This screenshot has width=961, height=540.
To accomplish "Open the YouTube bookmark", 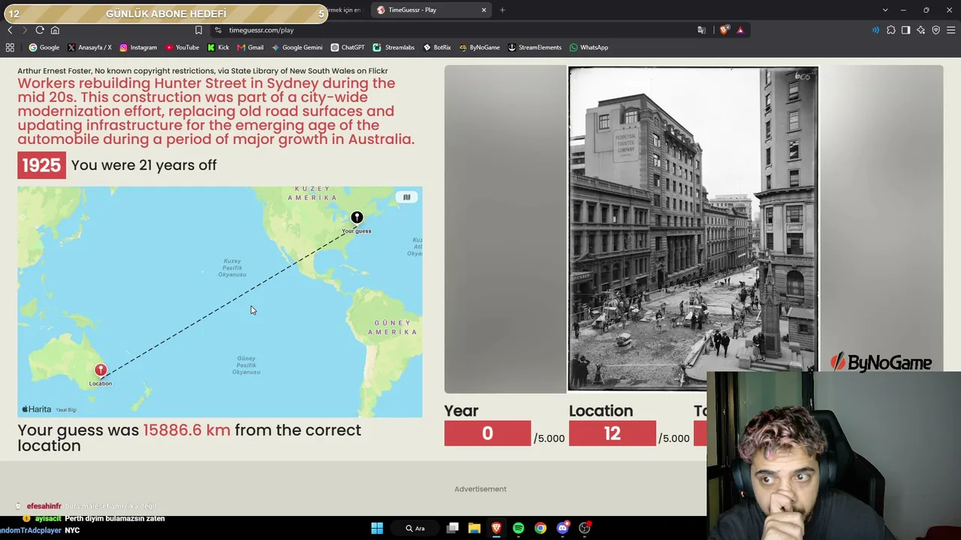I will point(182,47).
